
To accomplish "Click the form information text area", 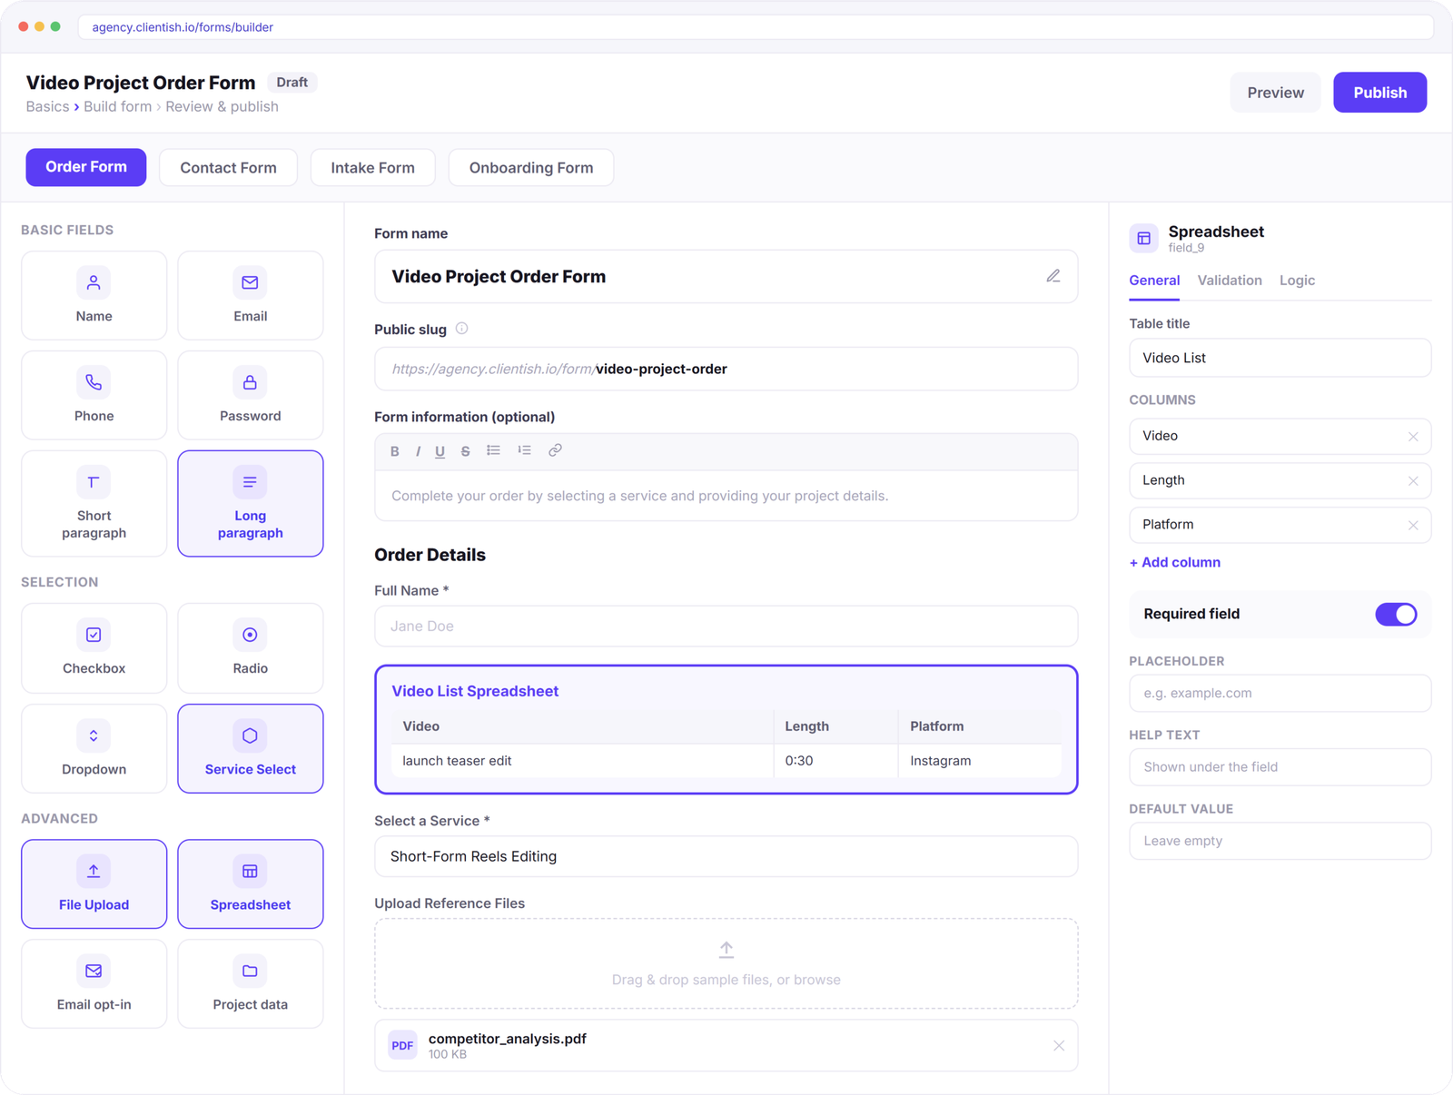I will tap(726, 496).
